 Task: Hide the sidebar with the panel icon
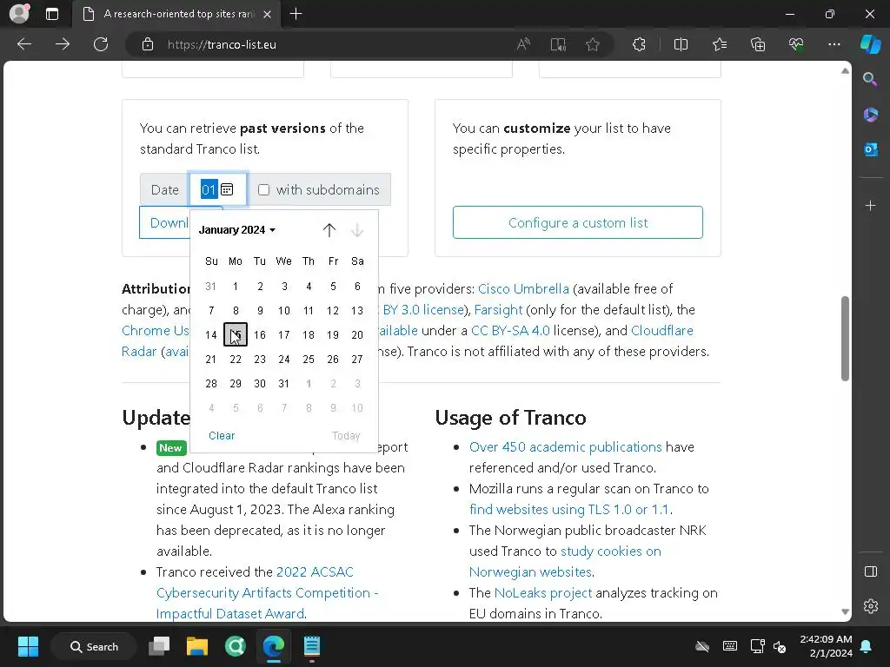pyautogui.click(x=870, y=571)
